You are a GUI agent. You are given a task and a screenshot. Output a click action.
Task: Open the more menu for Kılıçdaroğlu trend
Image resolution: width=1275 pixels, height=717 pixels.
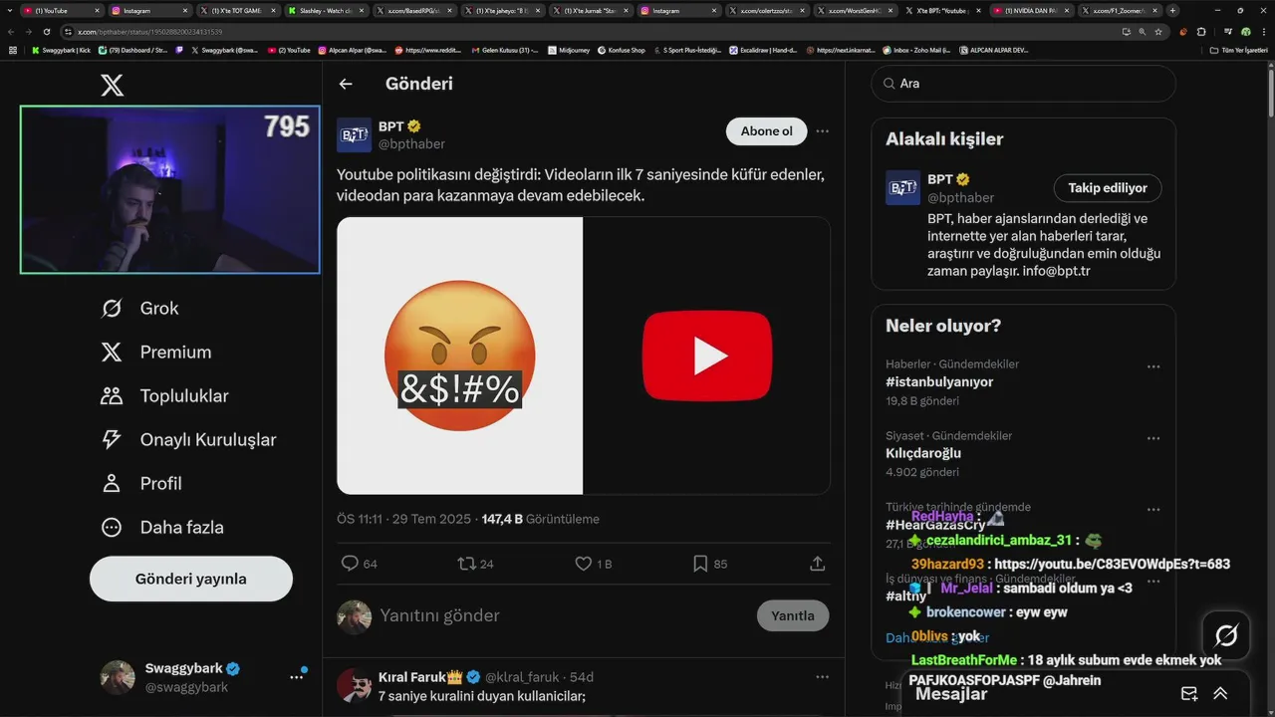click(x=1153, y=438)
